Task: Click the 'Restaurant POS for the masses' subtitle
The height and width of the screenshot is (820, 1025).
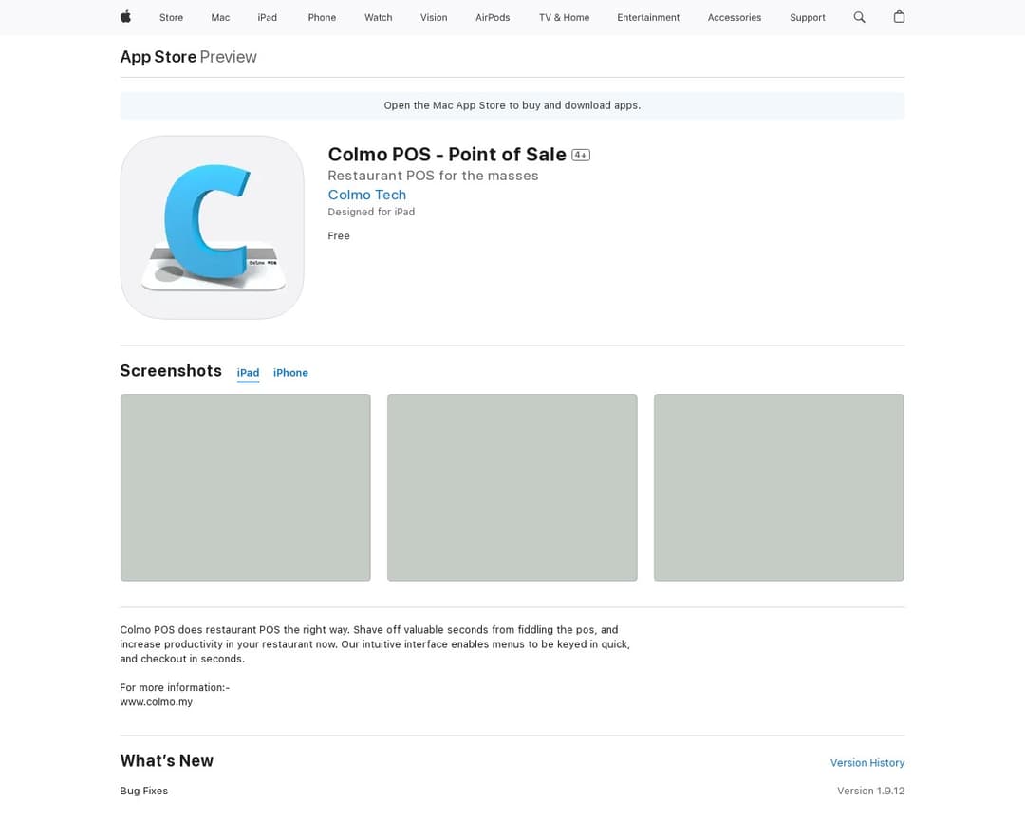Action: pos(433,176)
